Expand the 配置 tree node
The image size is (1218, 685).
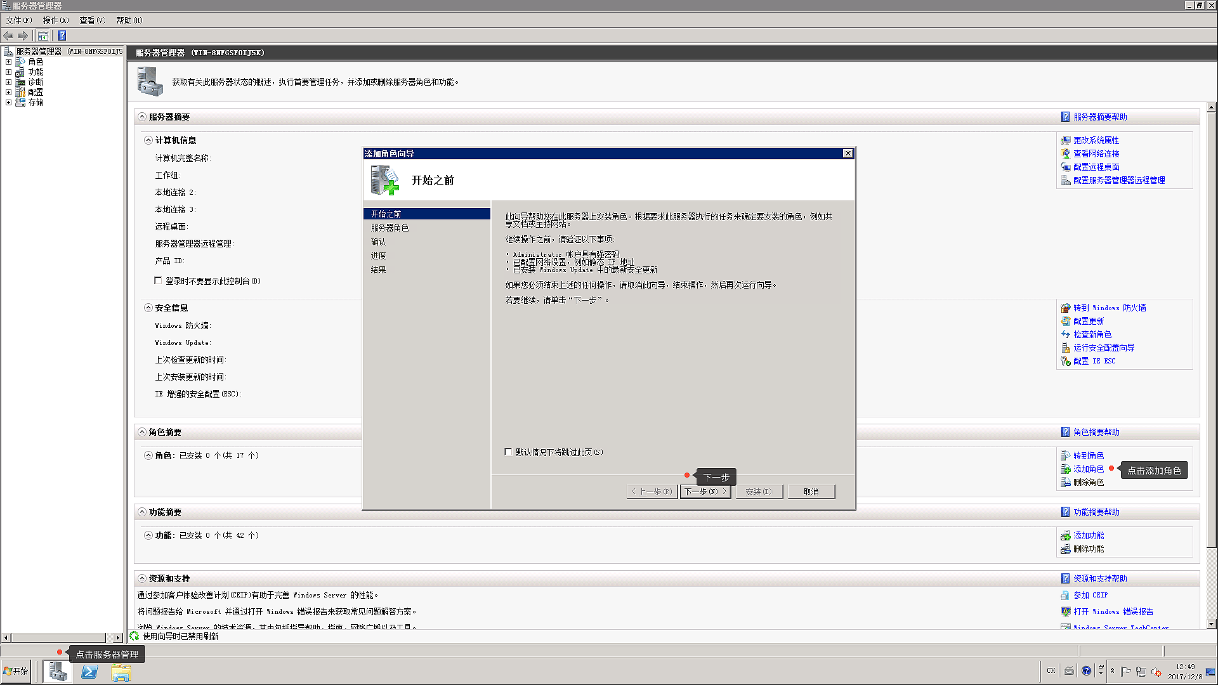click(9, 92)
